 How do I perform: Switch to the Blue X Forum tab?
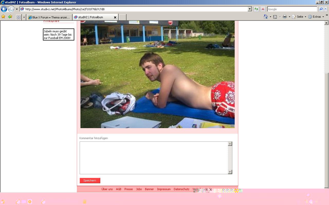[x=49, y=17]
